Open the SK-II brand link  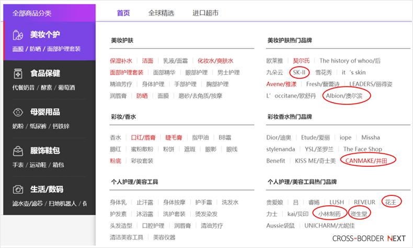tap(299, 72)
